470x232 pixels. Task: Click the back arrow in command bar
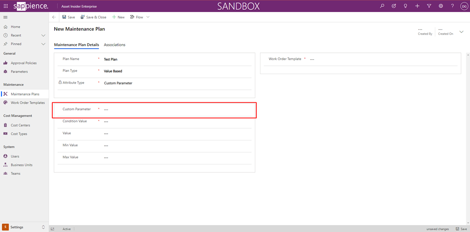[54, 17]
